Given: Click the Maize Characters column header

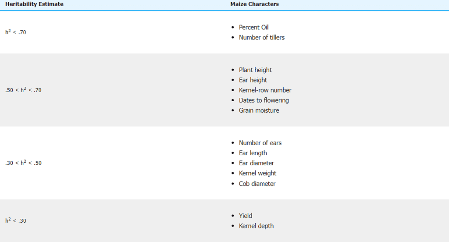Looking at the screenshot, I should (x=254, y=4).
